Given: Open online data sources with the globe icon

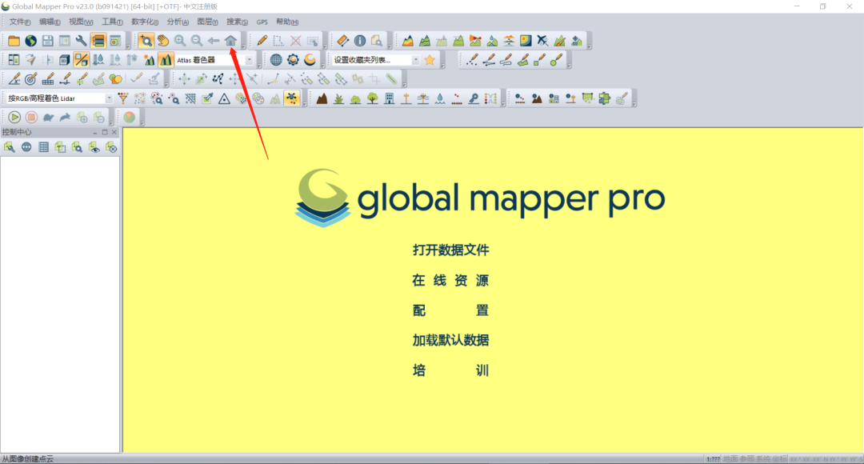Looking at the screenshot, I should [x=31, y=41].
